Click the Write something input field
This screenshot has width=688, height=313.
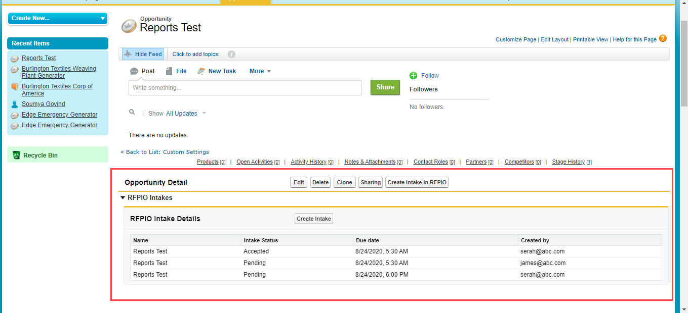coord(245,88)
